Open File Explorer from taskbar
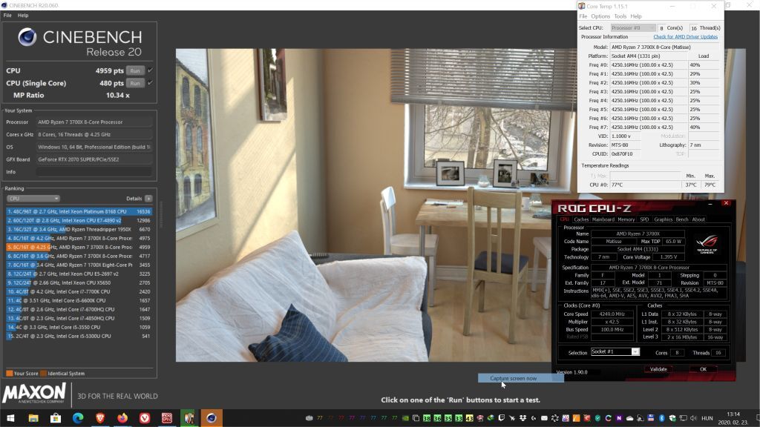The width and height of the screenshot is (760, 427). tap(33, 418)
